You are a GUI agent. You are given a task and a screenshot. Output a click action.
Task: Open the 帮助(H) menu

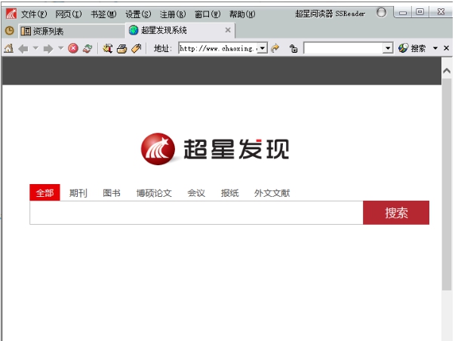coord(242,14)
